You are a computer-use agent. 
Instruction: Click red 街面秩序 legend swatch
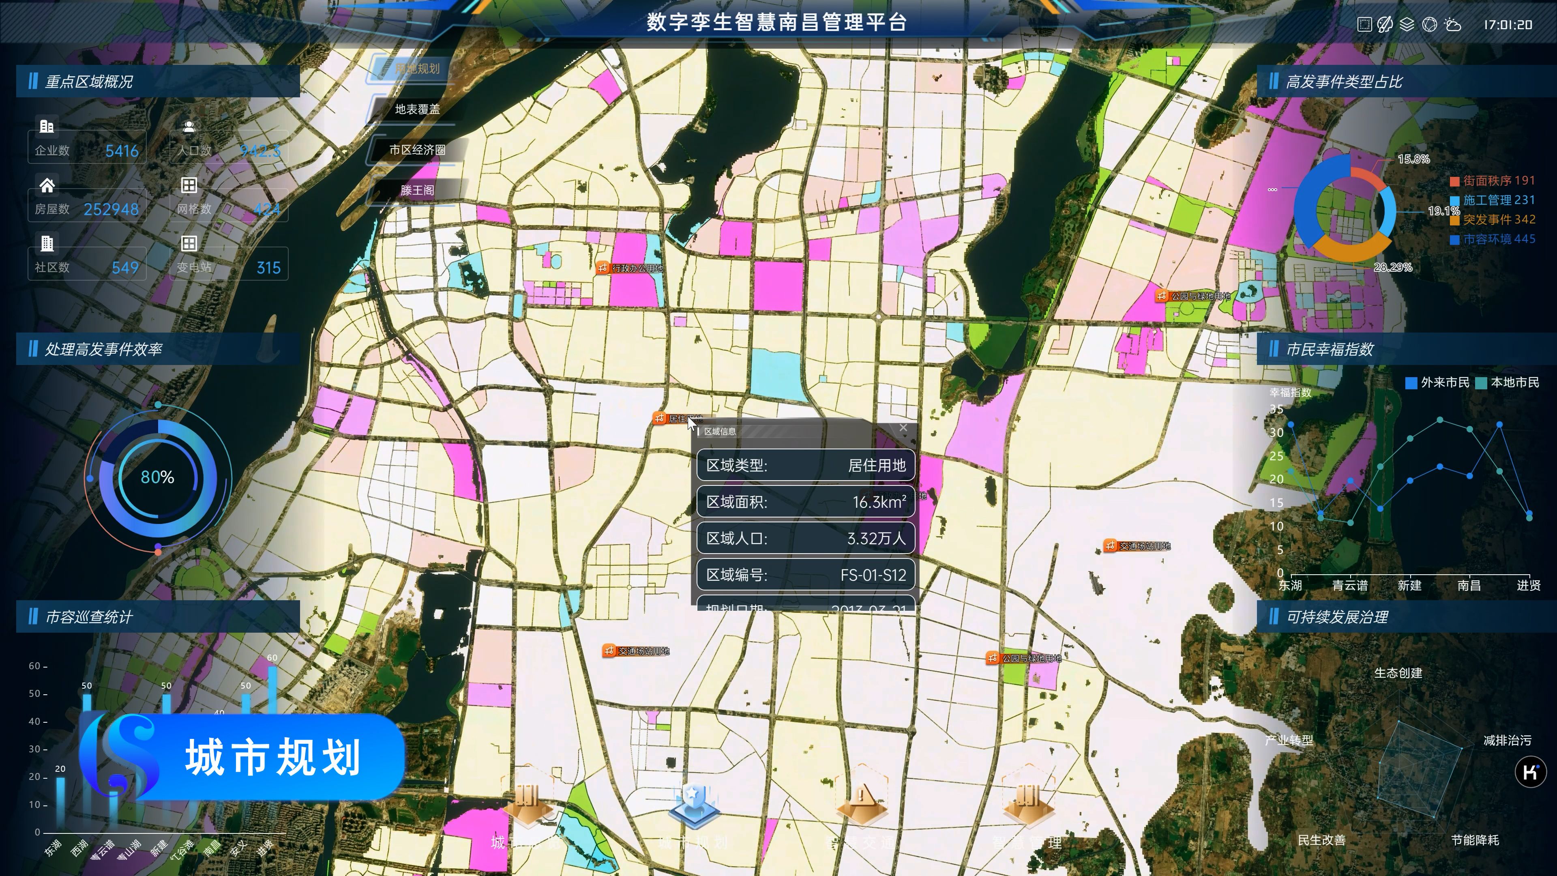[1454, 181]
